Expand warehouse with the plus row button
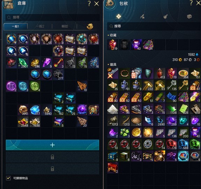This screenshot has height=189, width=201. (52, 145)
